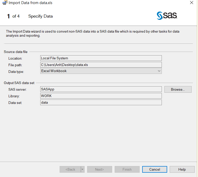
Task: Click the Import Data wizard description text
Action: tap(93, 34)
